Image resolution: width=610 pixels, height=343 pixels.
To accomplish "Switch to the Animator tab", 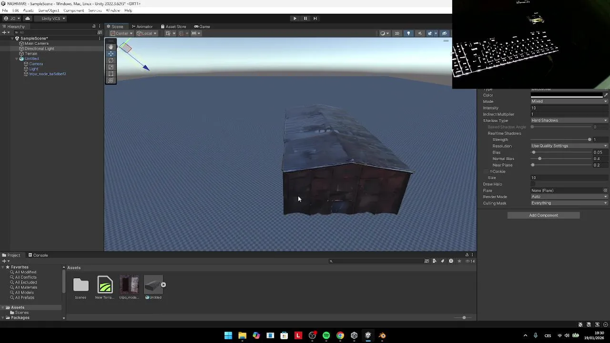I will (142, 27).
